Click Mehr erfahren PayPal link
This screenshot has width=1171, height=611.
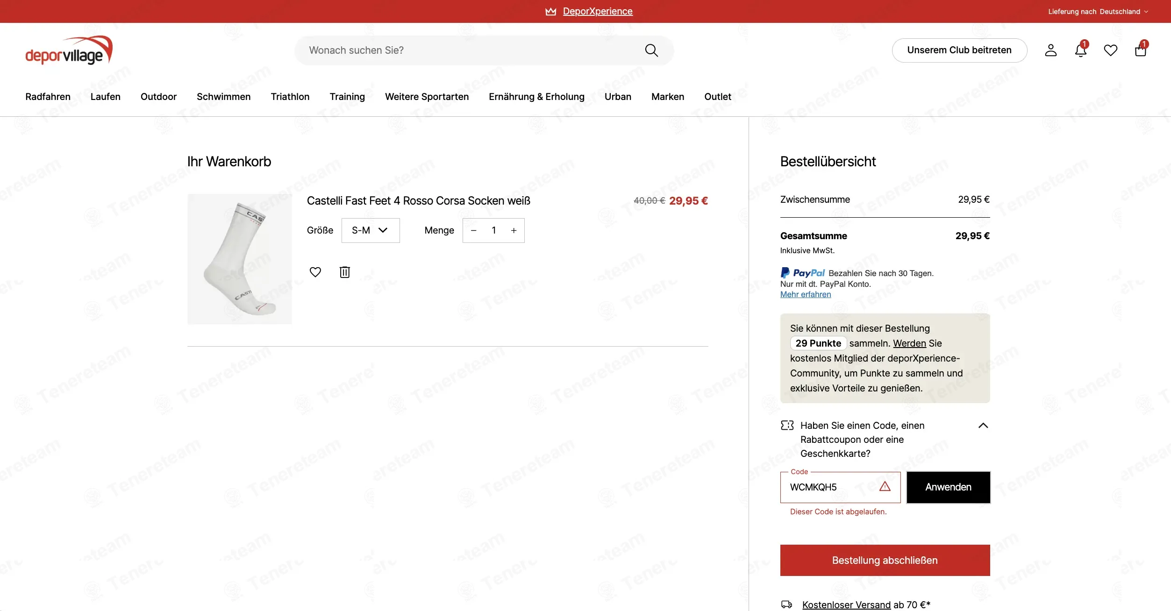pyautogui.click(x=806, y=294)
